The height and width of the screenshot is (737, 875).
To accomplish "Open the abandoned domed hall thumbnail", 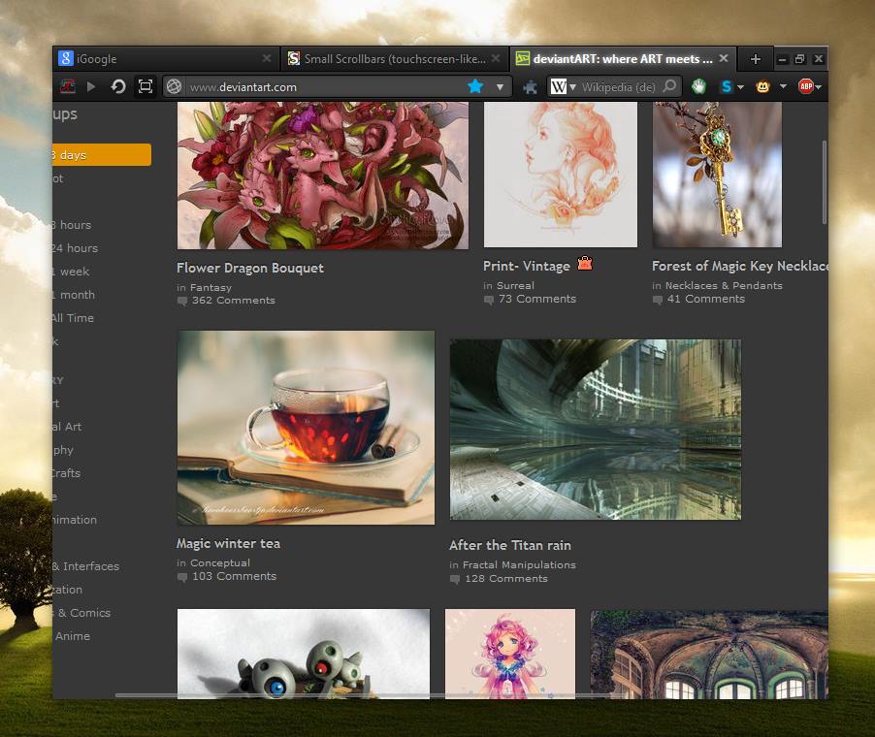I will pyautogui.click(x=709, y=655).
